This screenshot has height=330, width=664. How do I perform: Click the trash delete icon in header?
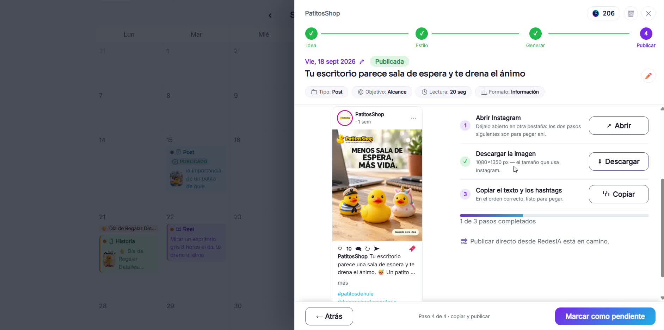point(631,13)
